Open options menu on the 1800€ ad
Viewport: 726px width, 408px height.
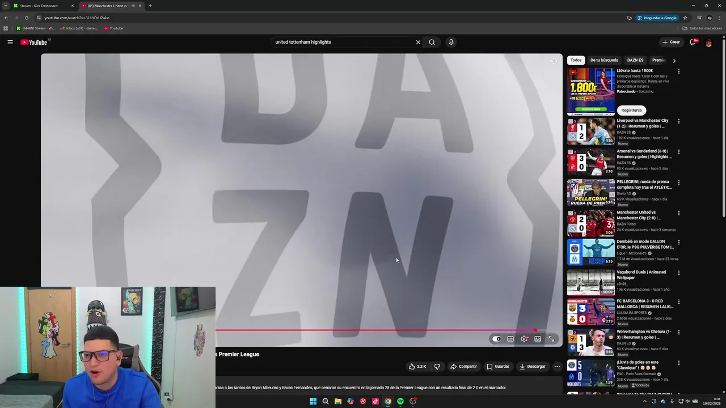pyautogui.click(x=678, y=71)
